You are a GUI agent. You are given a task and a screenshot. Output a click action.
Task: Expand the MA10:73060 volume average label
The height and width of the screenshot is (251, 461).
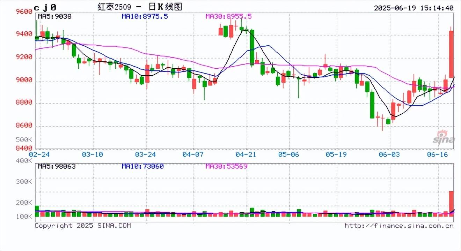[x=143, y=166]
